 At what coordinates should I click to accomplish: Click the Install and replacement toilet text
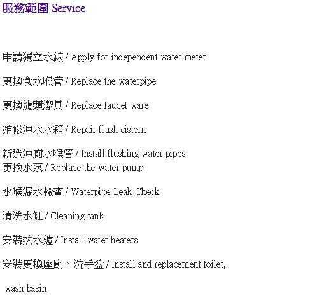tap(169, 264)
